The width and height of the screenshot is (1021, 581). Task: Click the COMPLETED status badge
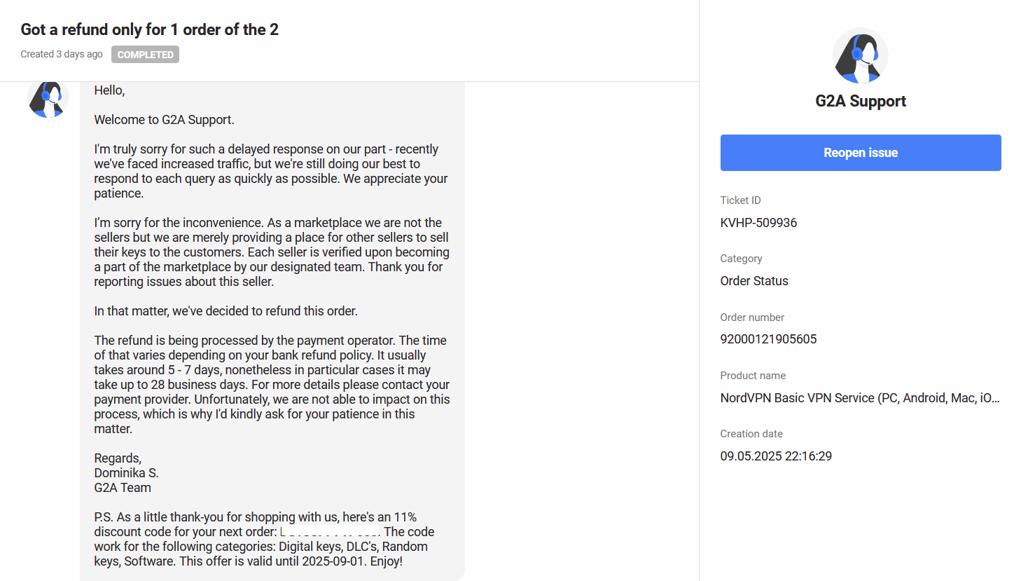point(145,55)
